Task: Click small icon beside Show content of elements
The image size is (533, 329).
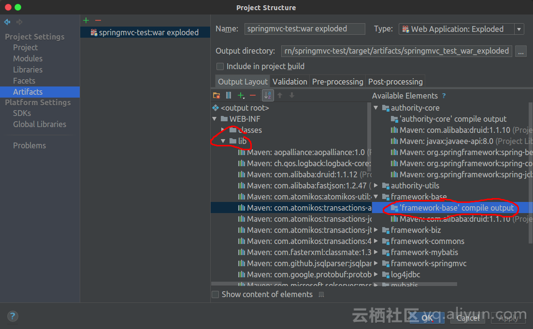Action: pyautogui.click(x=321, y=294)
